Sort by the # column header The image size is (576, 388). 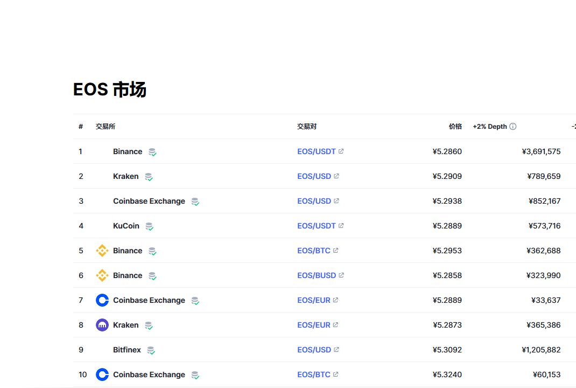pyautogui.click(x=81, y=127)
